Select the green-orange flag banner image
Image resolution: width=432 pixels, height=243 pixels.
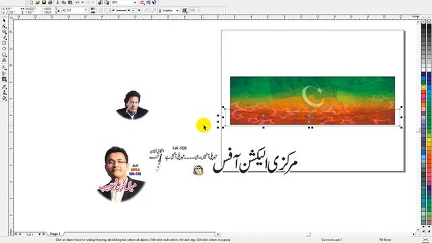click(313, 101)
